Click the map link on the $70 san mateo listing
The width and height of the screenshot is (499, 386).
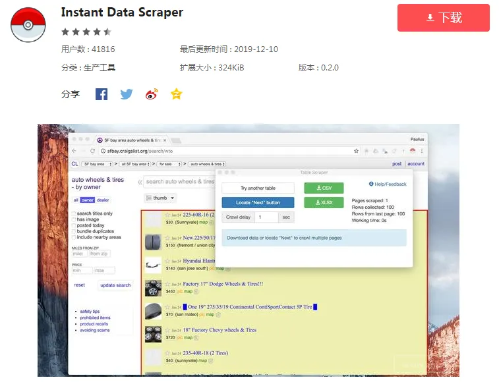[210, 314]
